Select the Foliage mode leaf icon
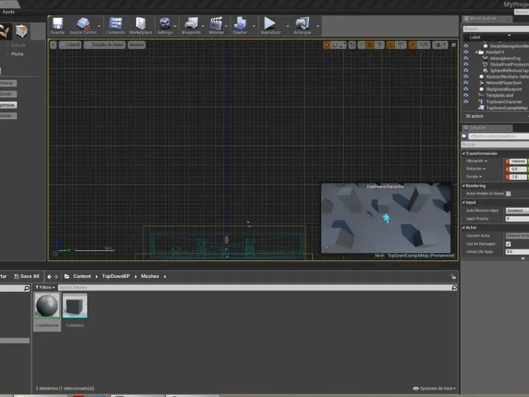Viewport: 529px width, 397px height. [x=5, y=31]
